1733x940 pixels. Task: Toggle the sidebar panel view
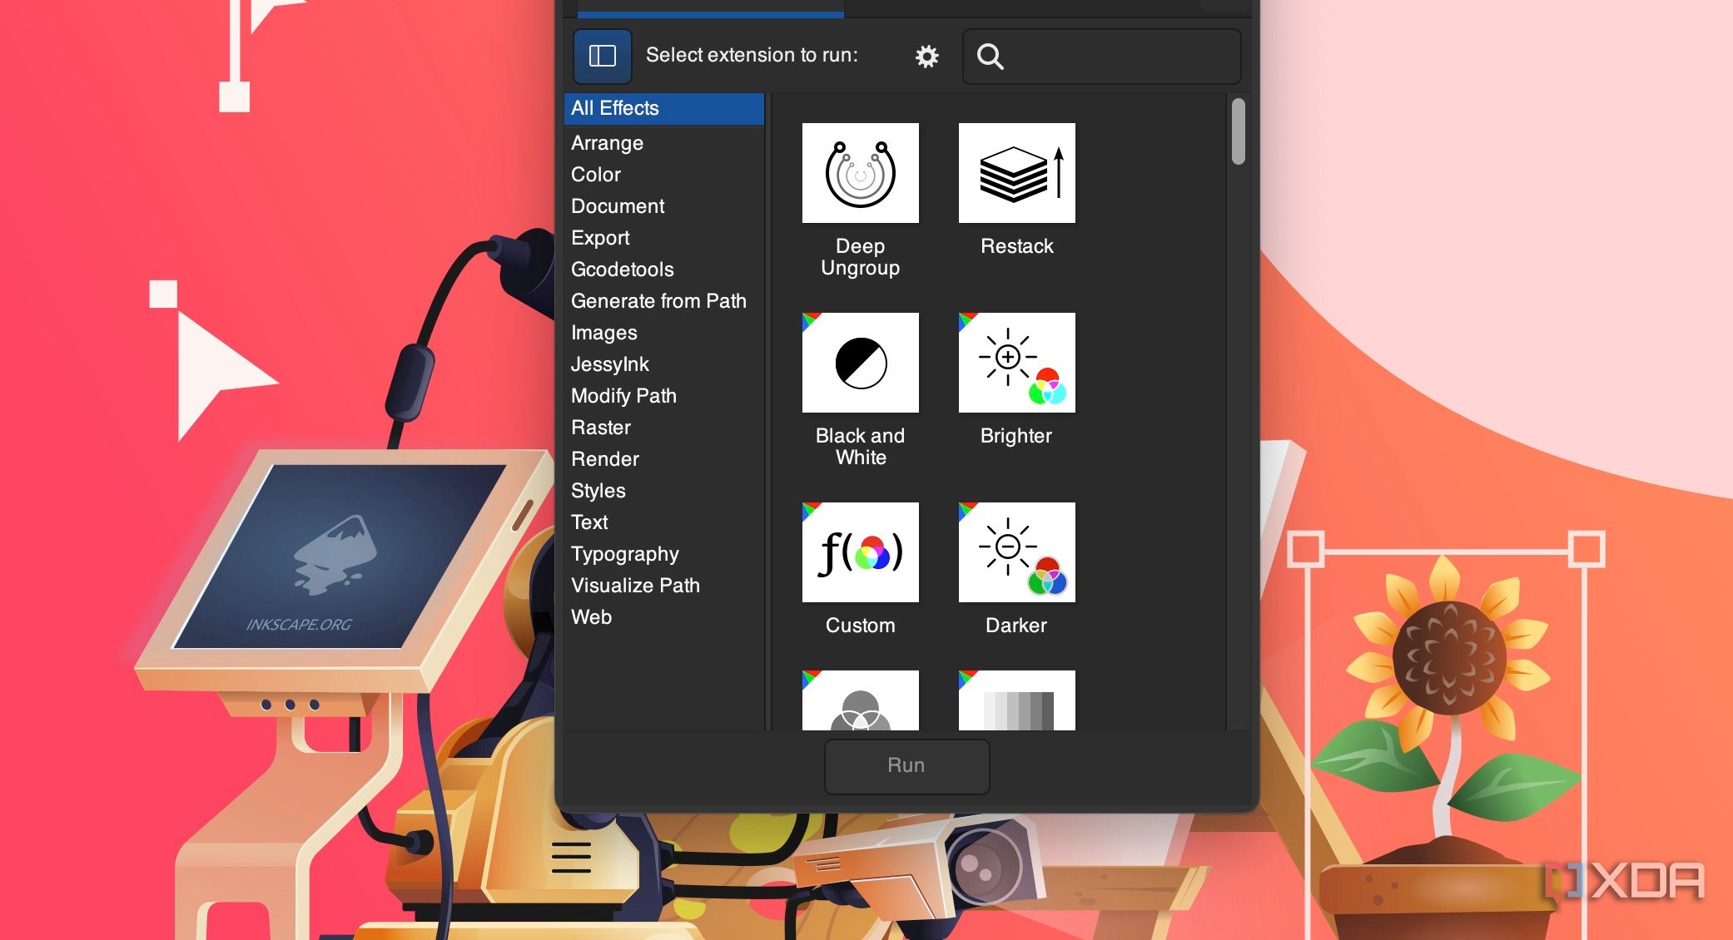pyautogui.click(x=602, y=55)
